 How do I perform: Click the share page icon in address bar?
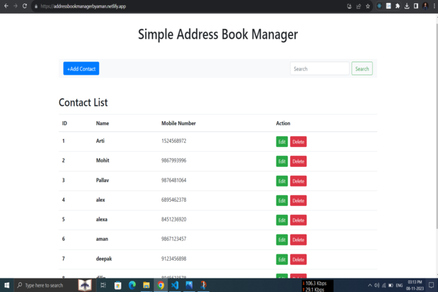359,6
